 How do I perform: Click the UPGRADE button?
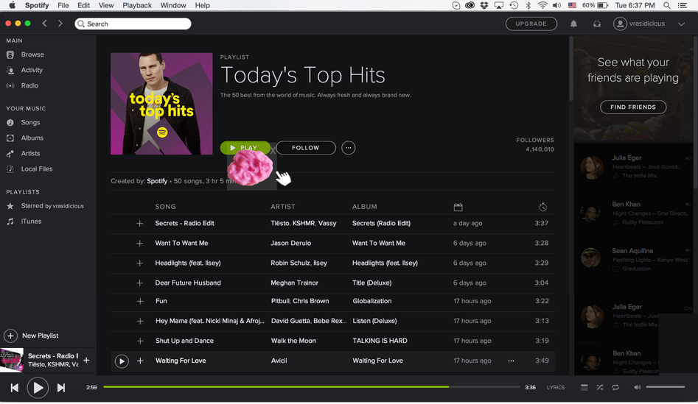pos(531,24)
